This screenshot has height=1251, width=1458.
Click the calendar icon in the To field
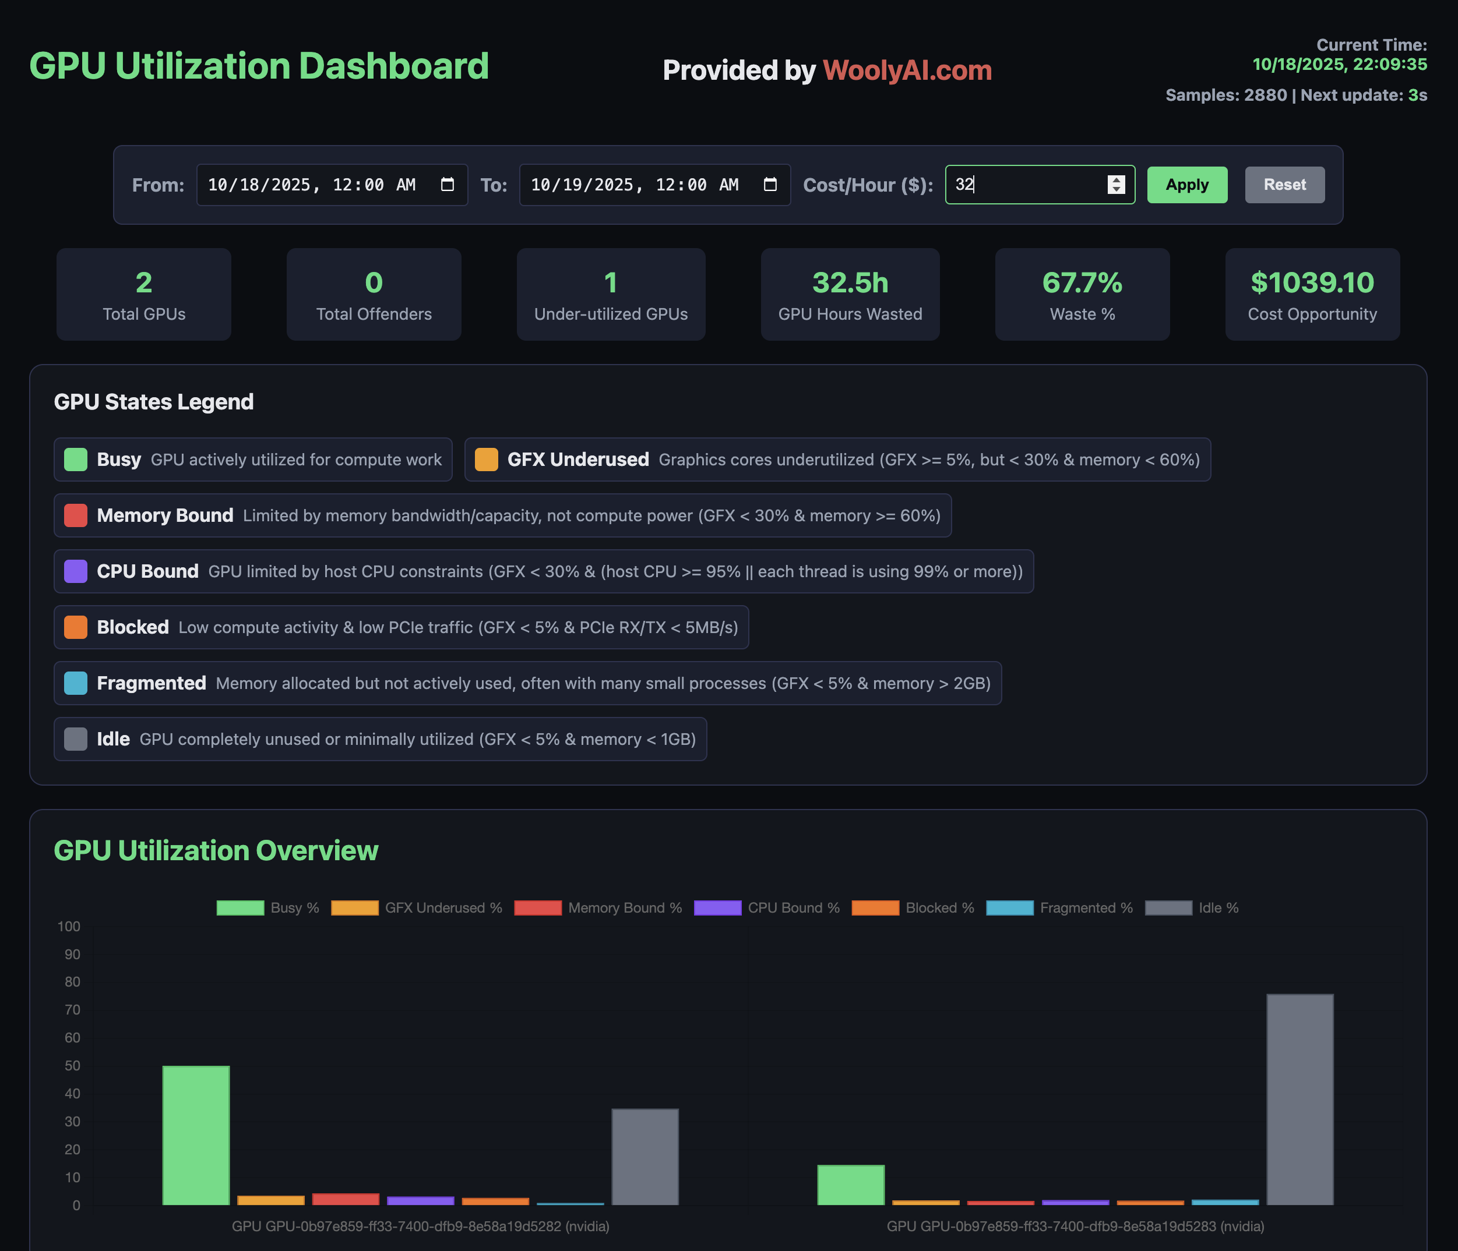[x=771, y=184]
